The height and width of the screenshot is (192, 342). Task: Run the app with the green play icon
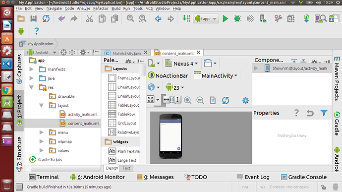tap(226, 19)
